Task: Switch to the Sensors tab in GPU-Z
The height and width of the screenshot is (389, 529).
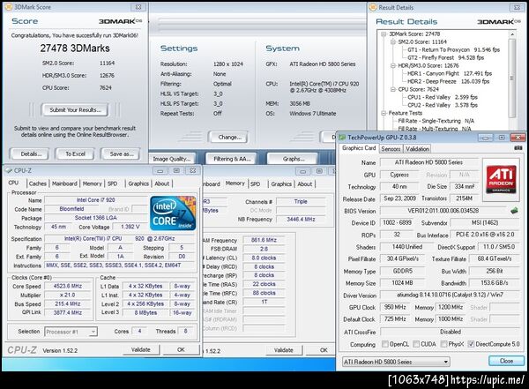Action: coord(391,148)
